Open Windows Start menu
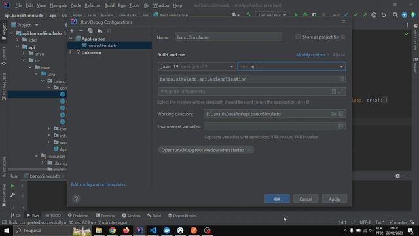This screenshot has width=419, height=236. [x=7, y=230]
